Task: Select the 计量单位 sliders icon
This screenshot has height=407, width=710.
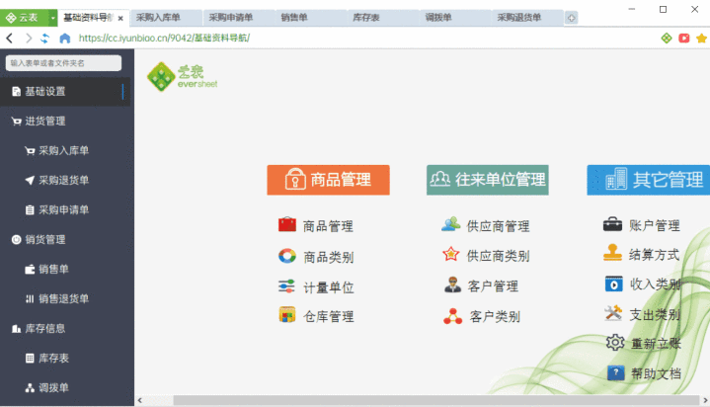Action: point(286,286)
